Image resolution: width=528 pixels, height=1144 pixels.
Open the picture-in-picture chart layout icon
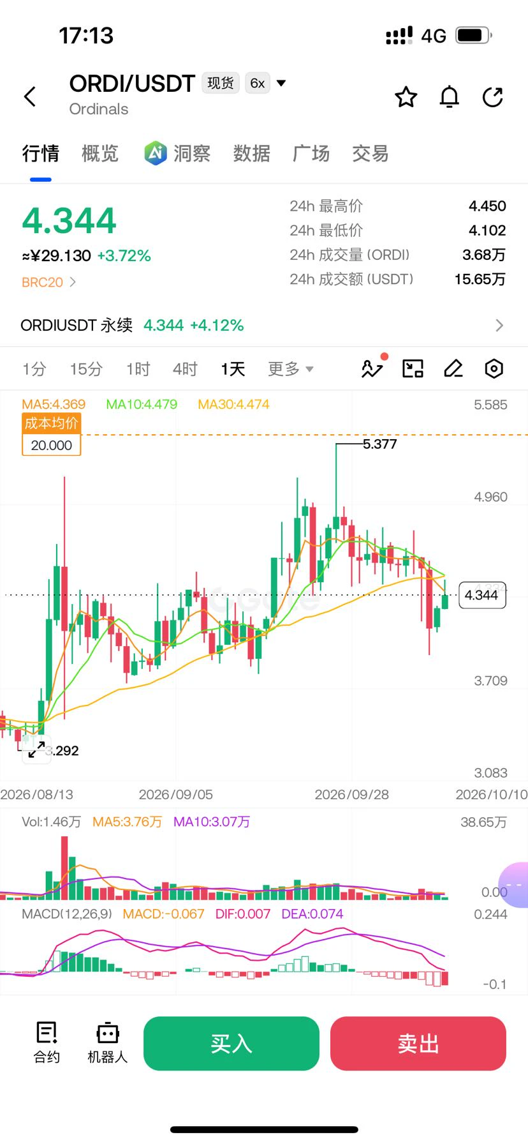[x=413, y=368]
